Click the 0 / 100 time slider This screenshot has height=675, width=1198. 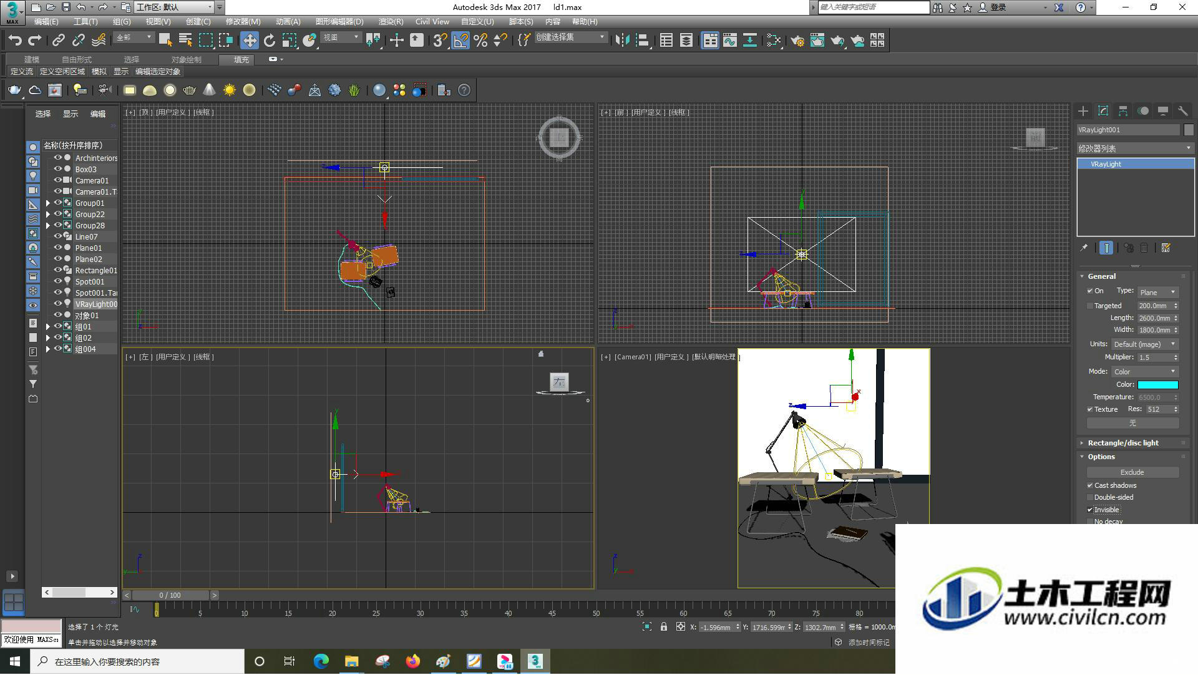coord(170,596)
